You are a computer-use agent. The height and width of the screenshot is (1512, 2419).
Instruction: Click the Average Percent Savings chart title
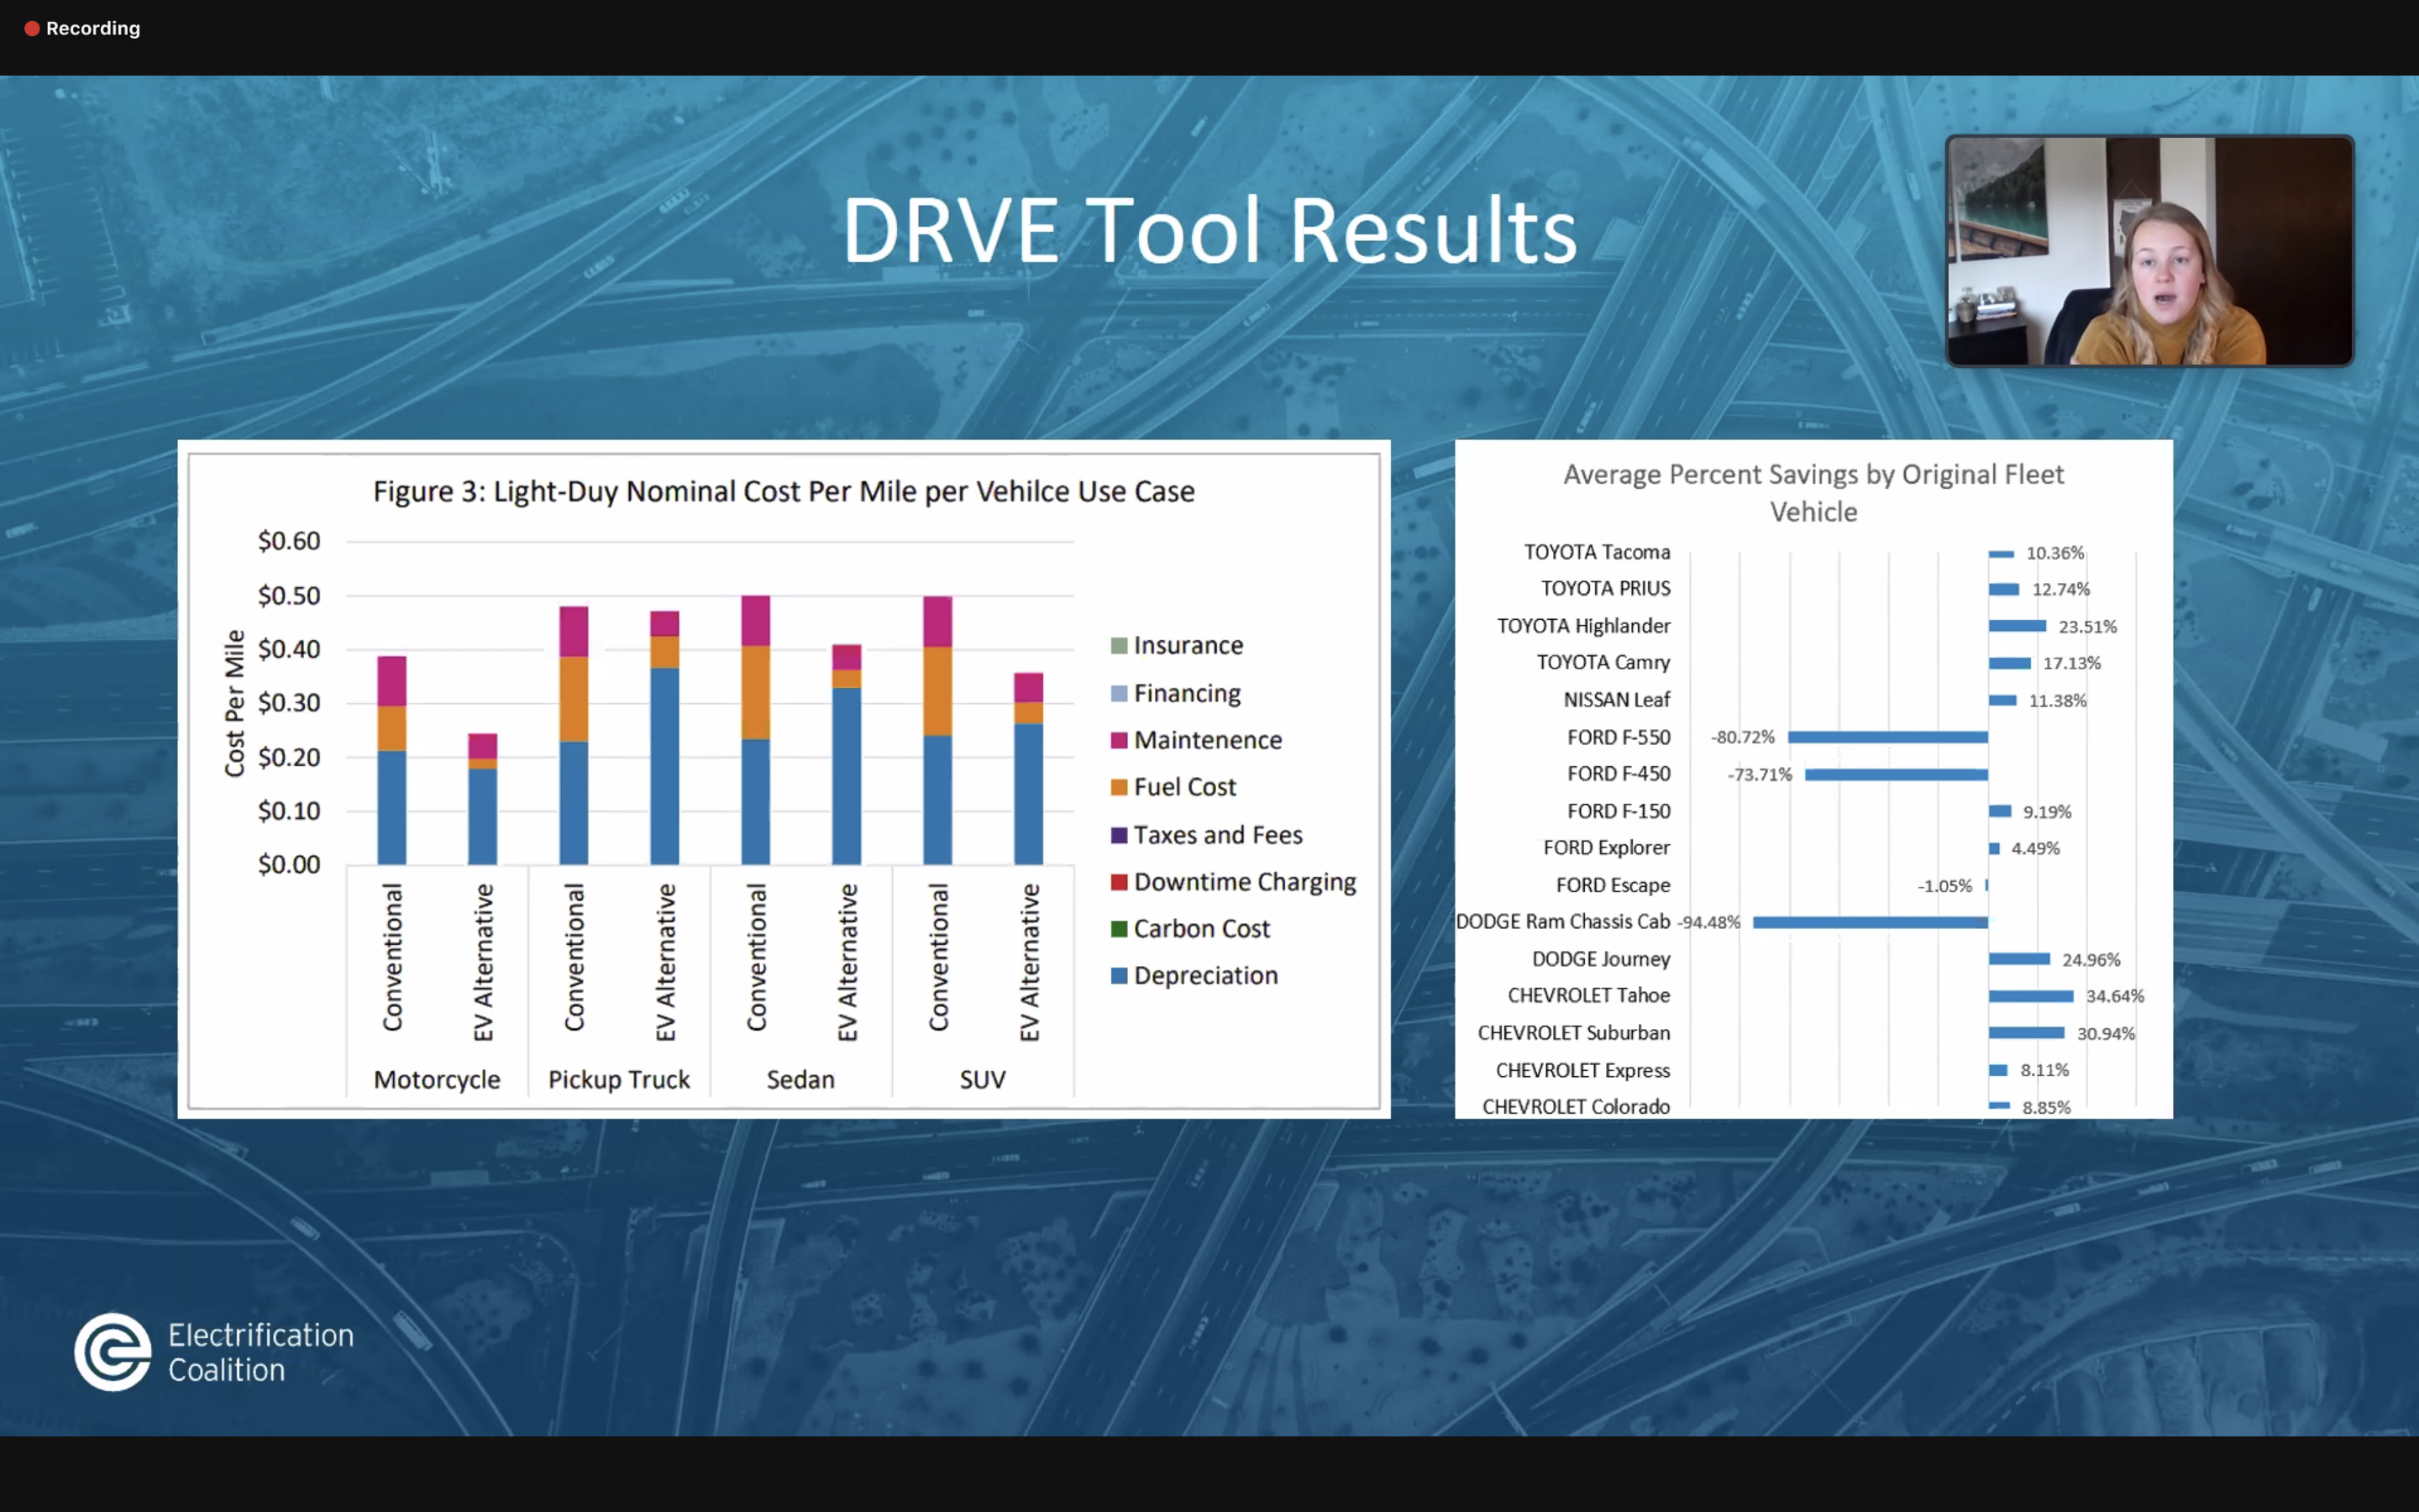click(x=1813, y=493)
